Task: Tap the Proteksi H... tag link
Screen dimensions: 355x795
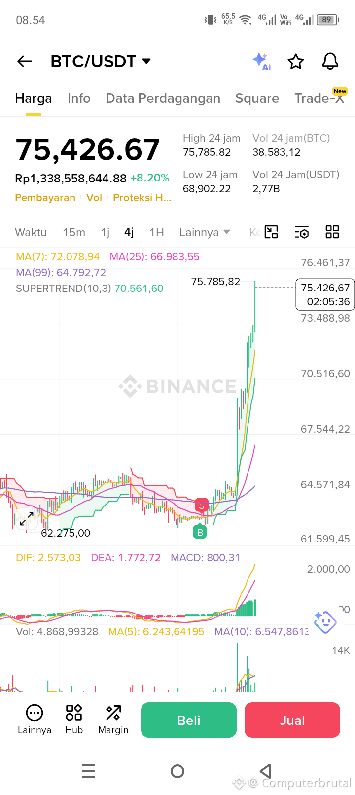Action: pyautogui.click(x=142, y=198)
